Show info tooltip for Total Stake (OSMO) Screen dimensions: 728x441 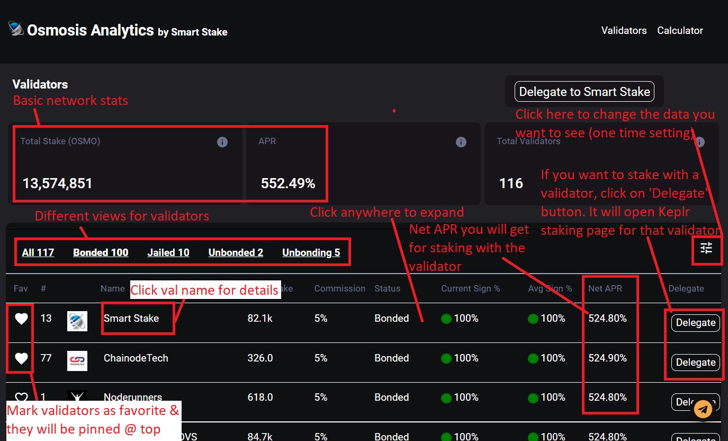click(222, 142)
